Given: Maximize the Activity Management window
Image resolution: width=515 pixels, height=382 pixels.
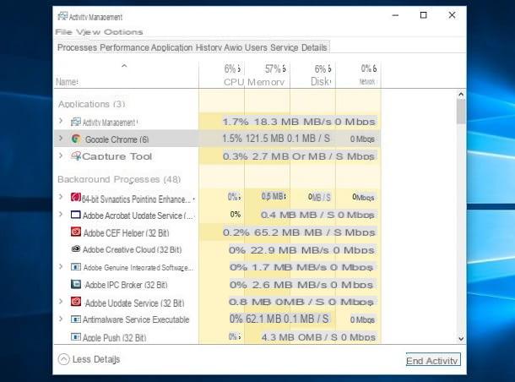Looking at the screenshot, I should (x=424, y=15).
